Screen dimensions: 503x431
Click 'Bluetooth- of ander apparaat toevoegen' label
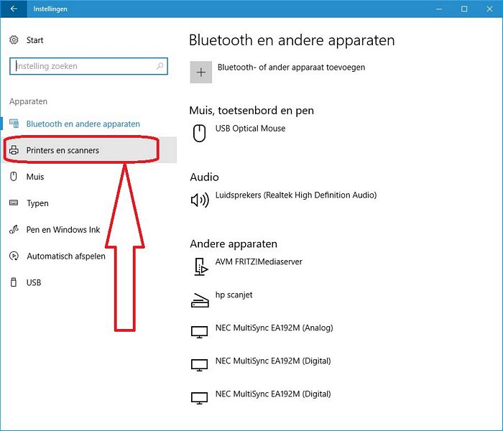[x=291, y=68]
